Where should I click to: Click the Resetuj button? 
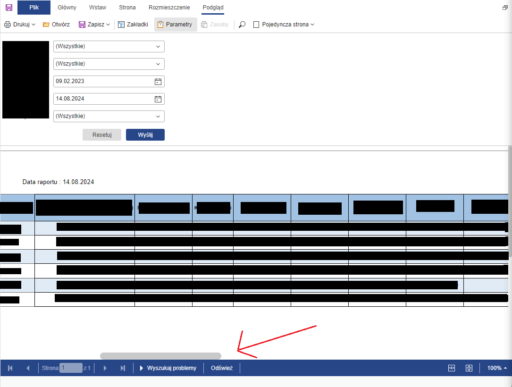click(102, 135)
